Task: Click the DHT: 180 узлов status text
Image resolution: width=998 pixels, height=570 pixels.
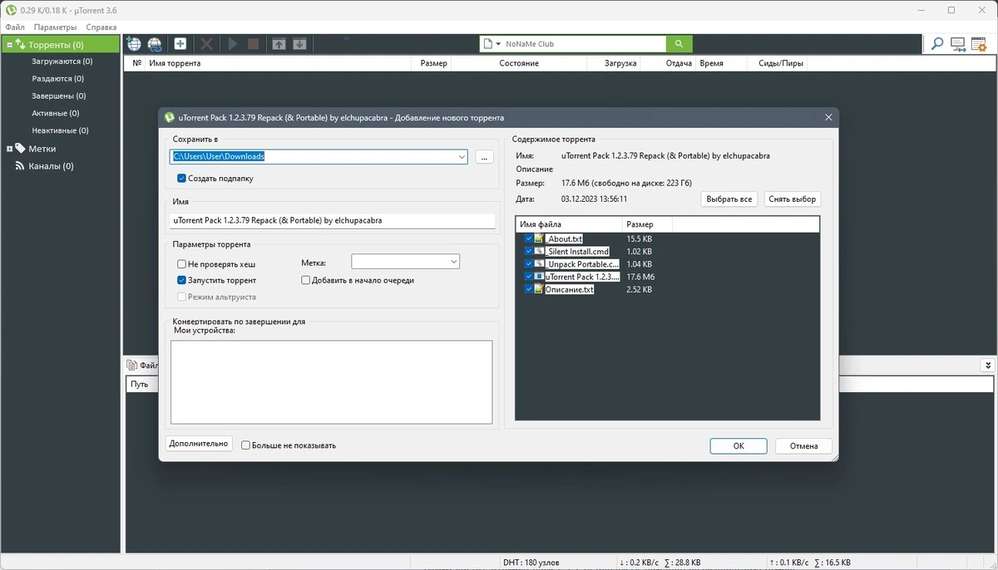Action: pyautogui.click(x=532, y=562)
